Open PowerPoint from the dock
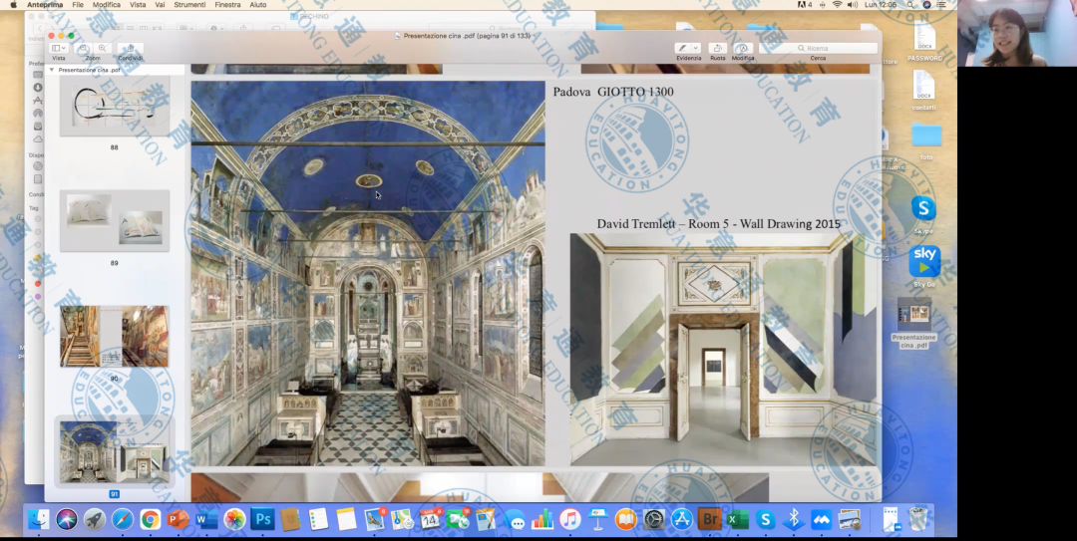Image resolution: width=1077 pixels, height=541 pixels. 178,520
